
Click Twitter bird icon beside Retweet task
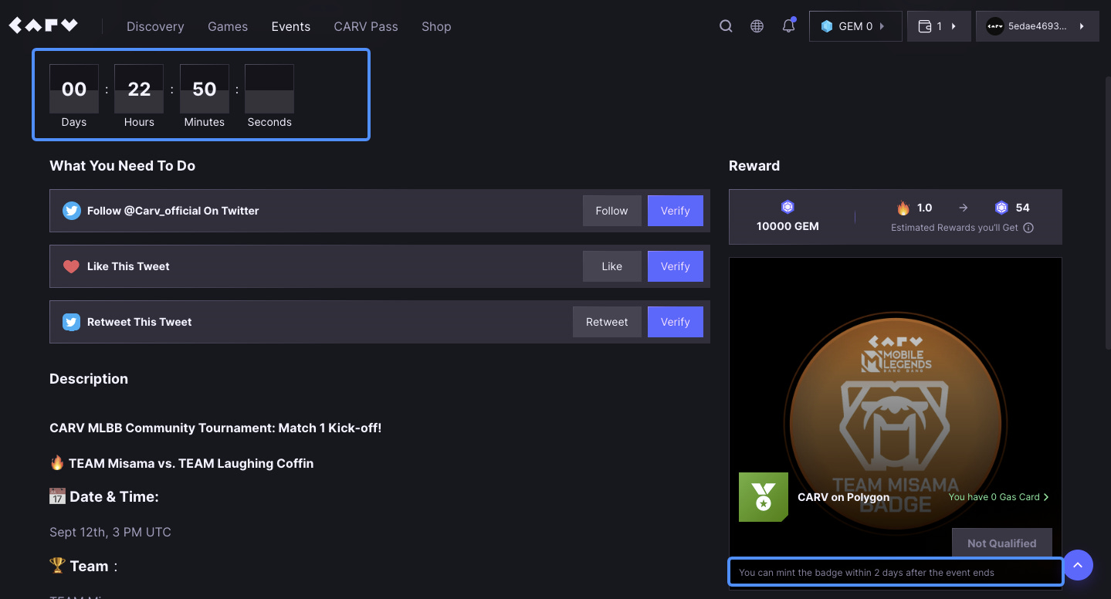(x=72, y=322)
